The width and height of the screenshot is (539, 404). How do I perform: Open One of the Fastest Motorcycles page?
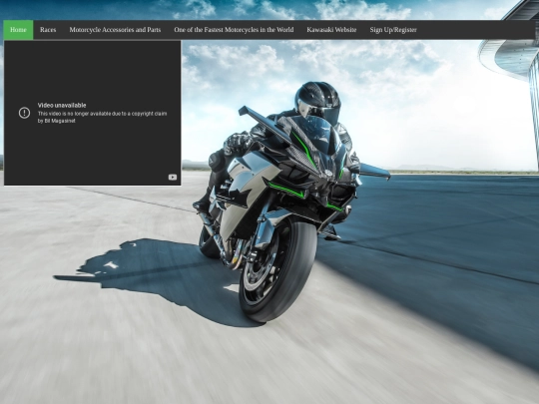234,30
